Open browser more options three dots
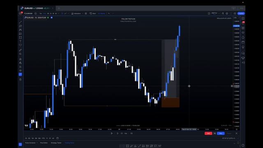Image resolution: width=263 pixels, height=148 pixels. (242, 8)
